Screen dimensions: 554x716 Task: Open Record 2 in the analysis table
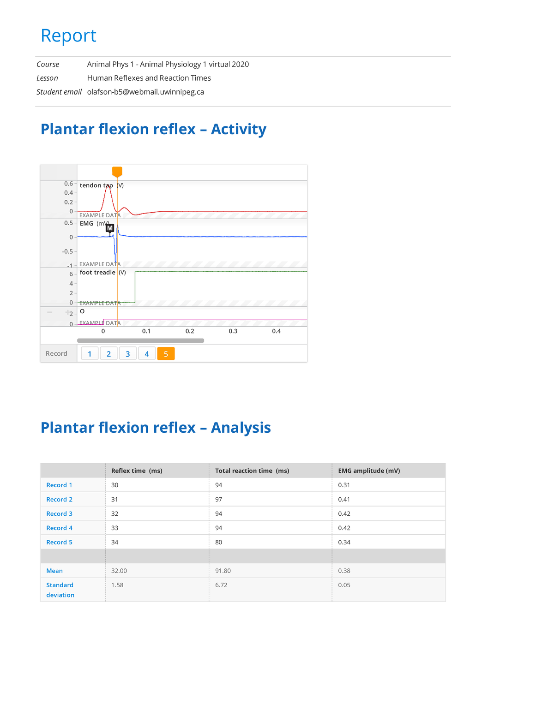click(59, 499)
